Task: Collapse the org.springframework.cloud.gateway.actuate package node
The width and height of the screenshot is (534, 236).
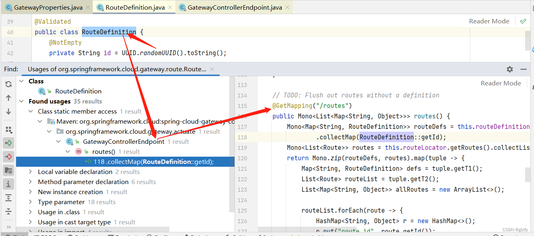Action: click(x=49, y=131)
